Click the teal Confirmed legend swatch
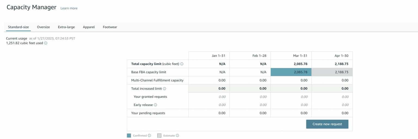418x139 pixels. 129,136
